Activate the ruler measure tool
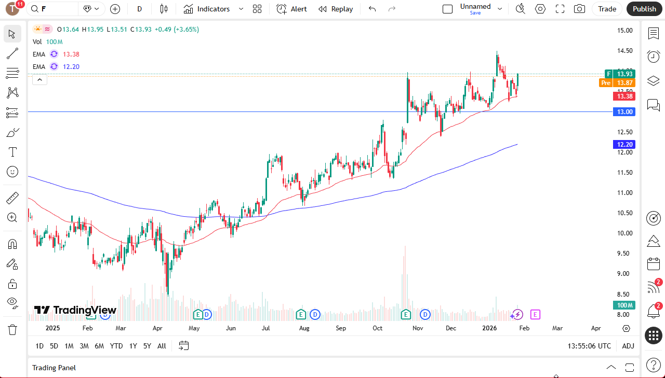 tap(12, 198)
